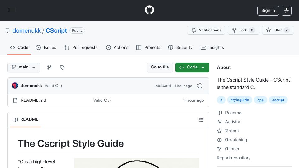Select the cscript topic tag
The width and height of the screenshot is (299, 168).
coord(278,100)
